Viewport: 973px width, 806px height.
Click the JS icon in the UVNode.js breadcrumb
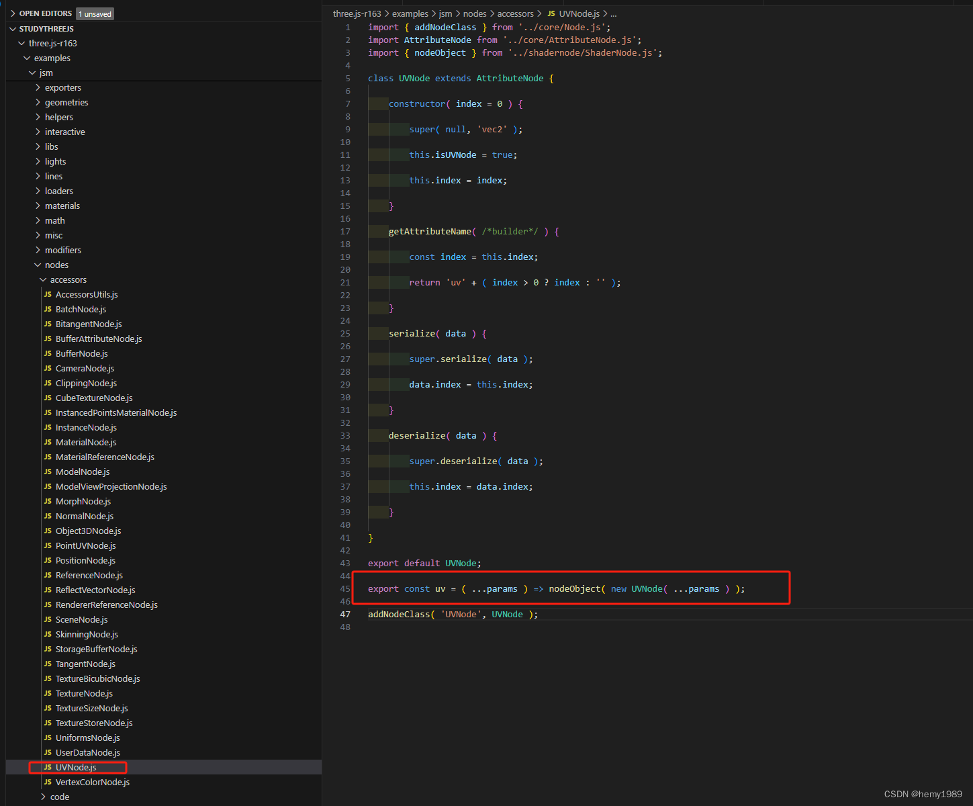(551, 13)
